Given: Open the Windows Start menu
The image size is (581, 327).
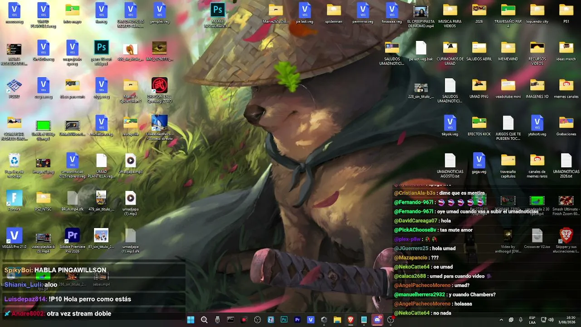Looking at the screenshot, I should [x=191, y=320].
